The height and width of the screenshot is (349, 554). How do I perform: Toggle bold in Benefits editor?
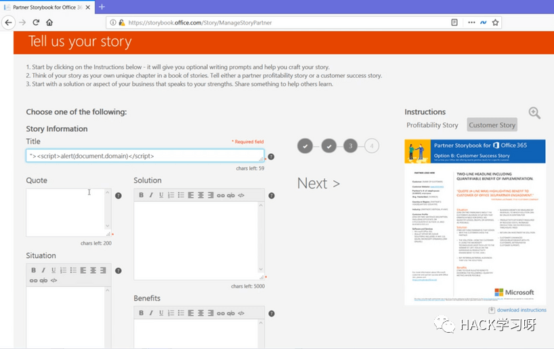(x=142, y=313)
